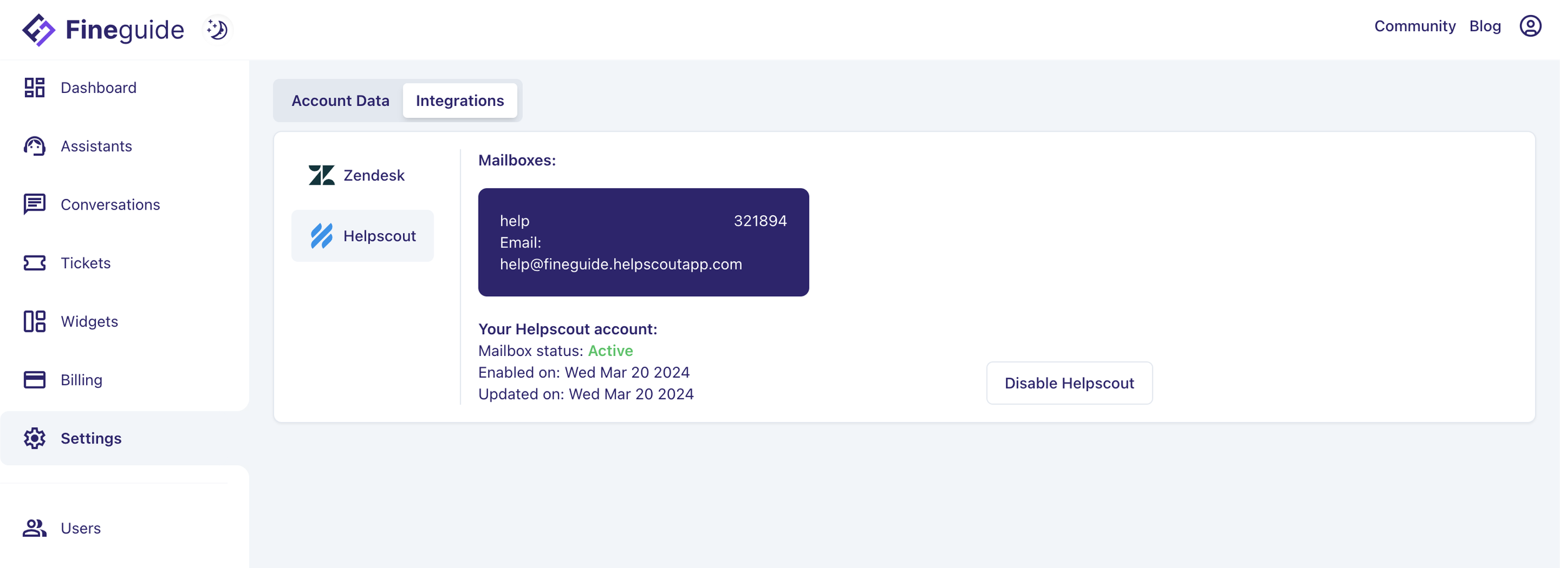The height and width of the screenshot is (568, 1560).
Task: Click the Conversations chat icon
Action: click(x=34, y=204)
